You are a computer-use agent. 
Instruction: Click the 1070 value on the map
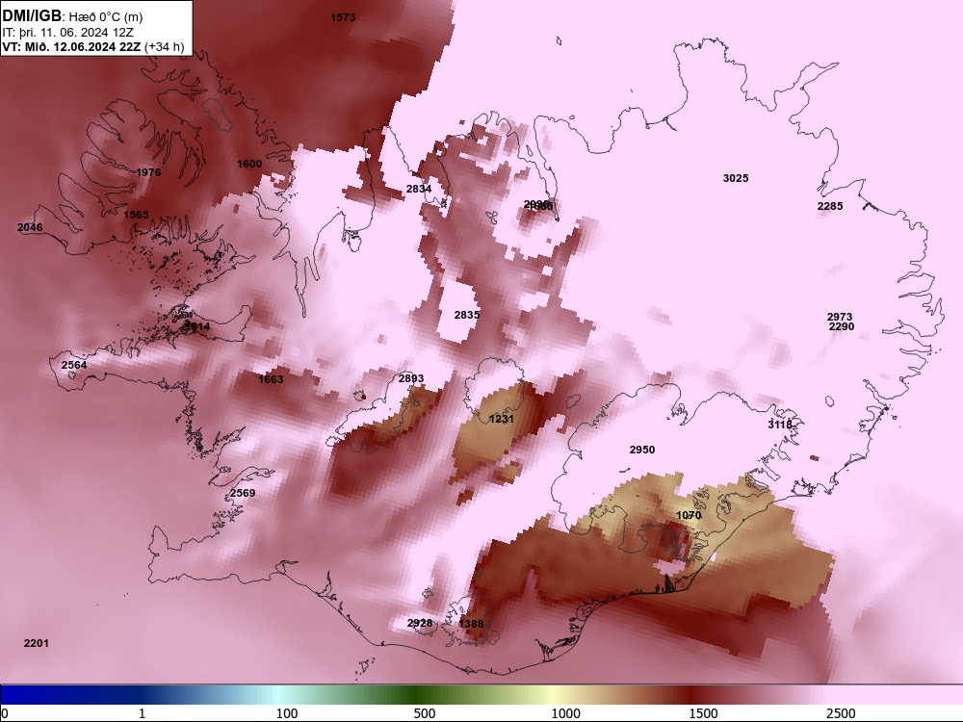click(x=689, y=514)
